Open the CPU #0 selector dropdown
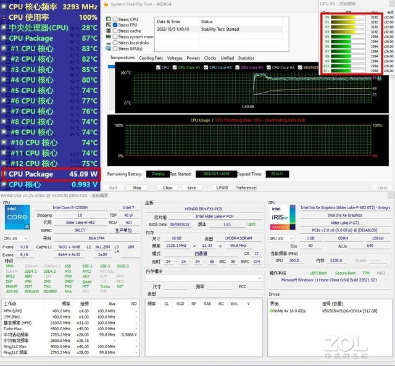Screen dimensions: 395x366 (x=16, y=238)
